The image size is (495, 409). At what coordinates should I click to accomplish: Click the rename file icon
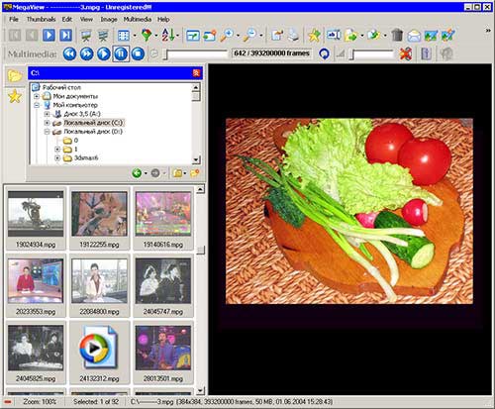click(334, 35)
